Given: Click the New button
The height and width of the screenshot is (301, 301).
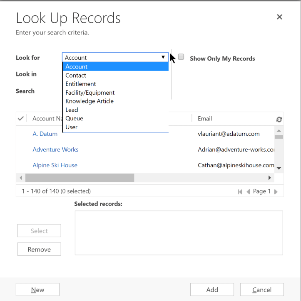Looking at the screenshot, I should pyautogui.click(x=37, y=290).
